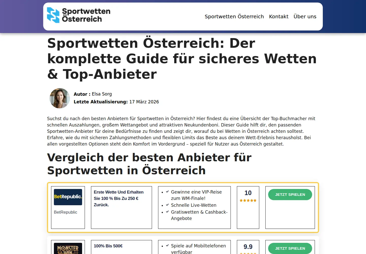
Task: Click the BetRepublic name text
Action: pos(66,212)
